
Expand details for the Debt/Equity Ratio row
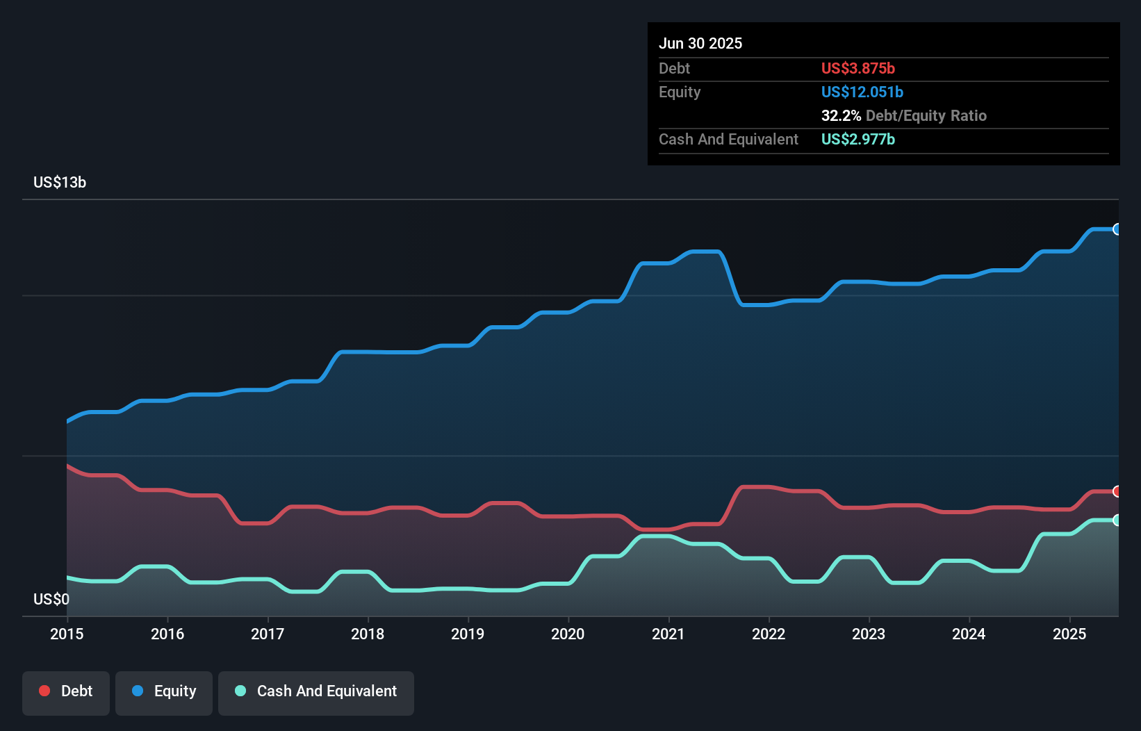(904, 116)
